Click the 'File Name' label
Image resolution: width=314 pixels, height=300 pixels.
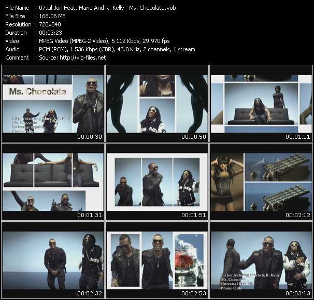tap(17, 8)
